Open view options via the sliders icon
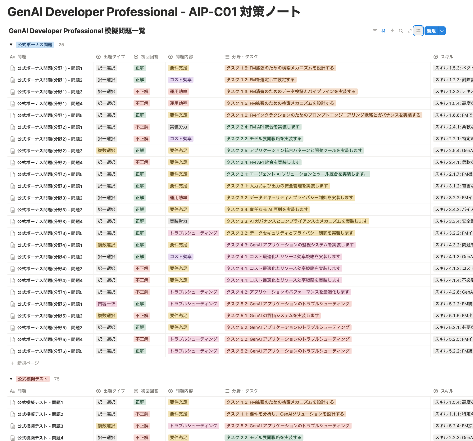 coord(418,31)
